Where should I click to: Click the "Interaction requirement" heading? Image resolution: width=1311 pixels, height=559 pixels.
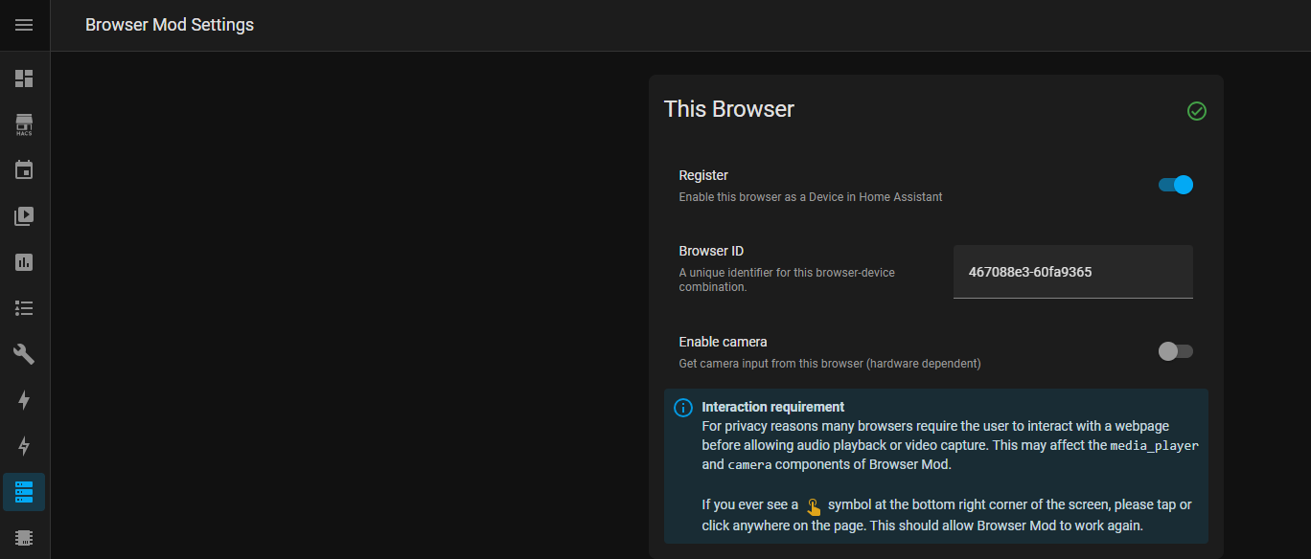point(773,407)
